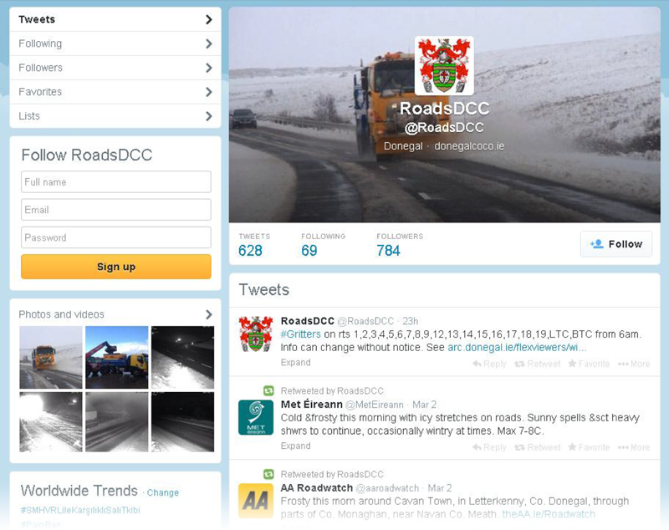Favorite the Met Éireann tweet
This screenshot has height=530, width=669.
[589, 447]
